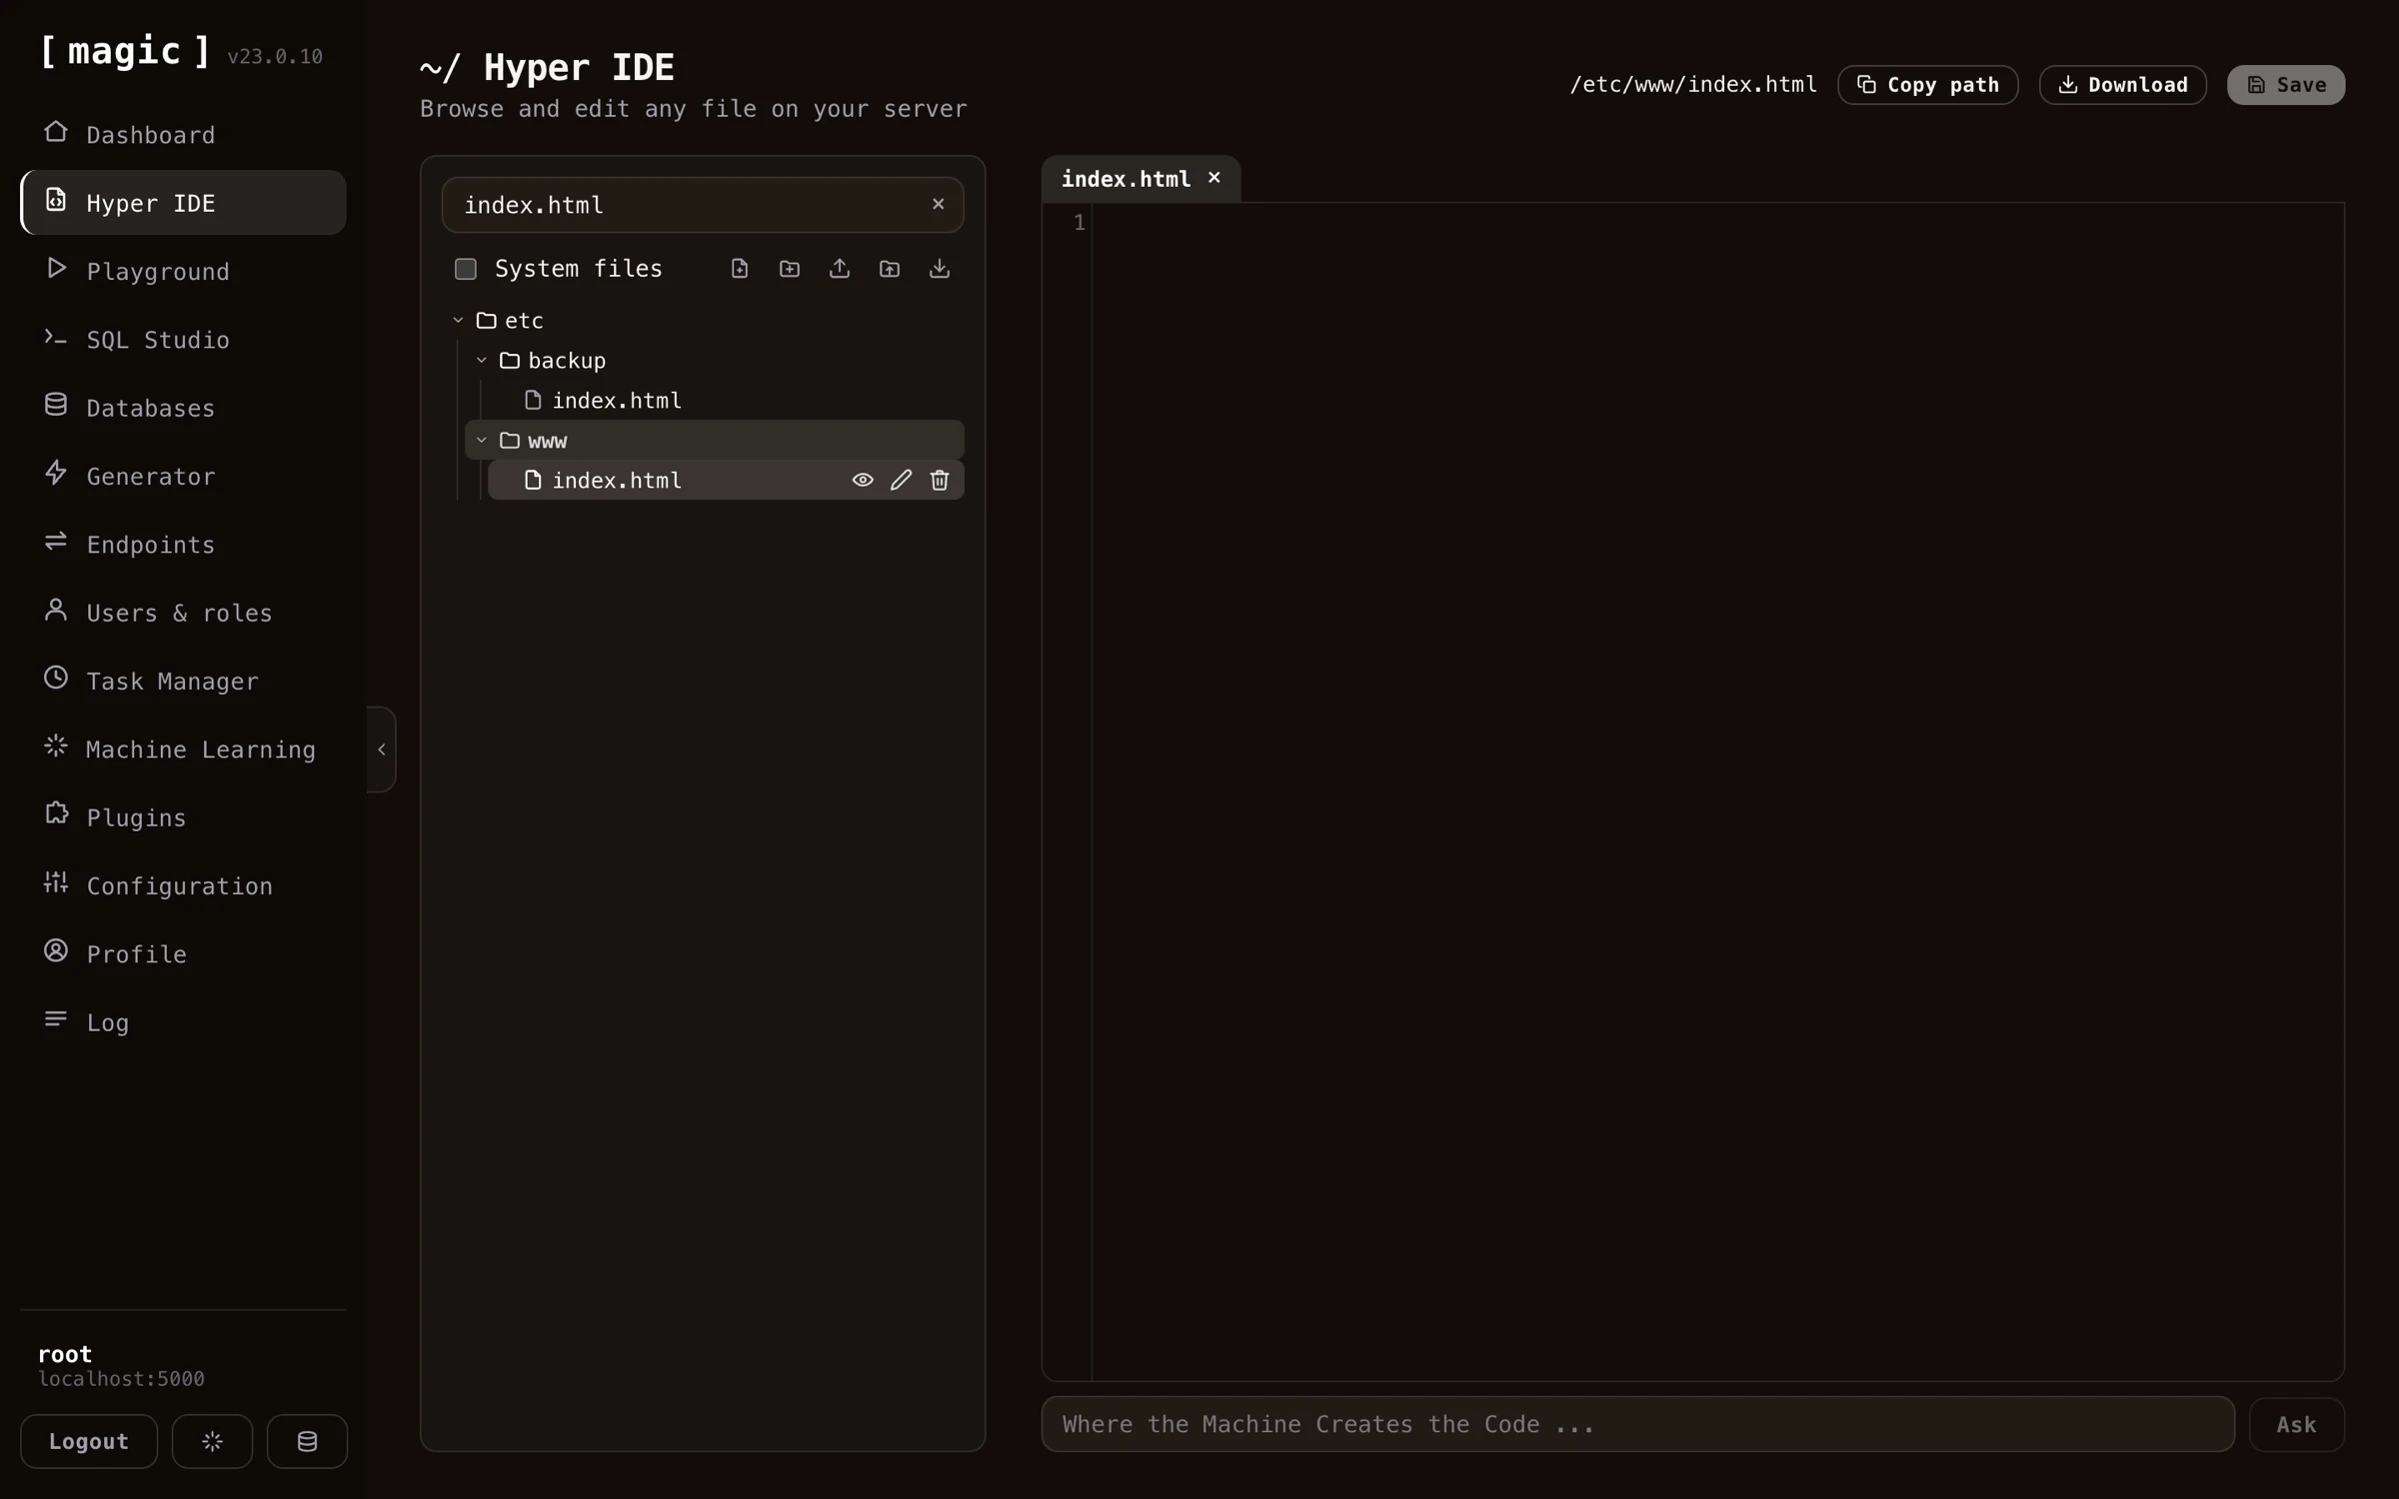
Task: Create a new folder in file tree
Action: [x=790, y=269]
